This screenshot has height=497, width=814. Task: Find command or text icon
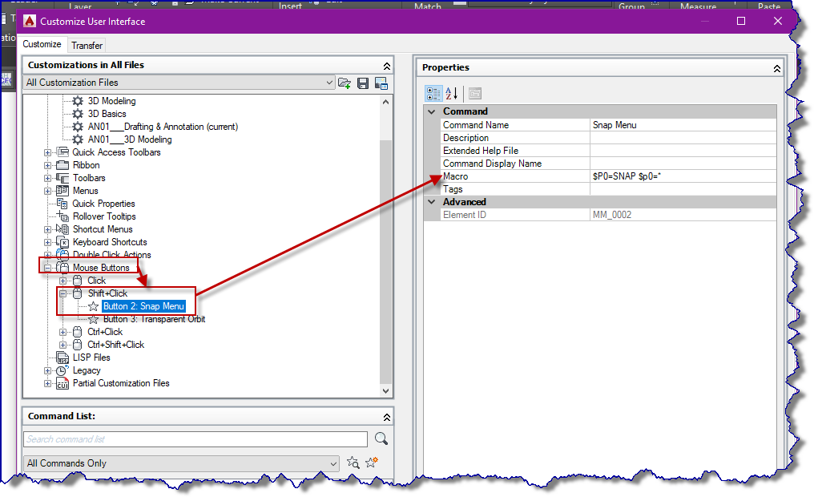[x=353, y=463]
